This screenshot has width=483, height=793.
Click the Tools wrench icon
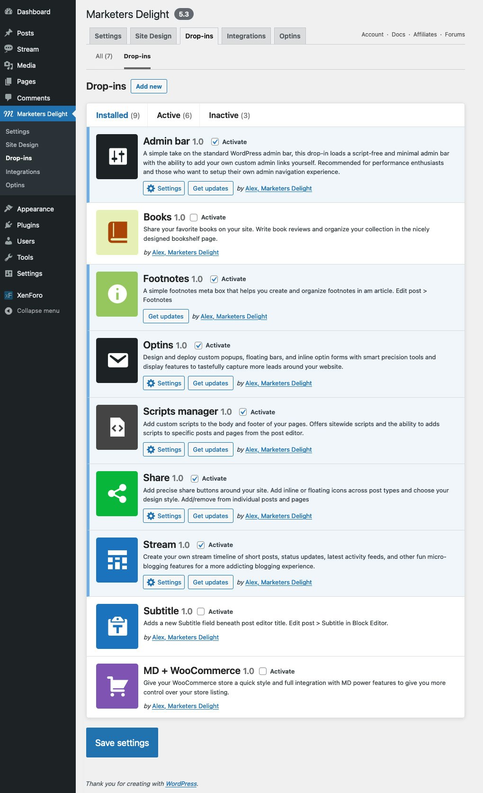click(9, 257)
